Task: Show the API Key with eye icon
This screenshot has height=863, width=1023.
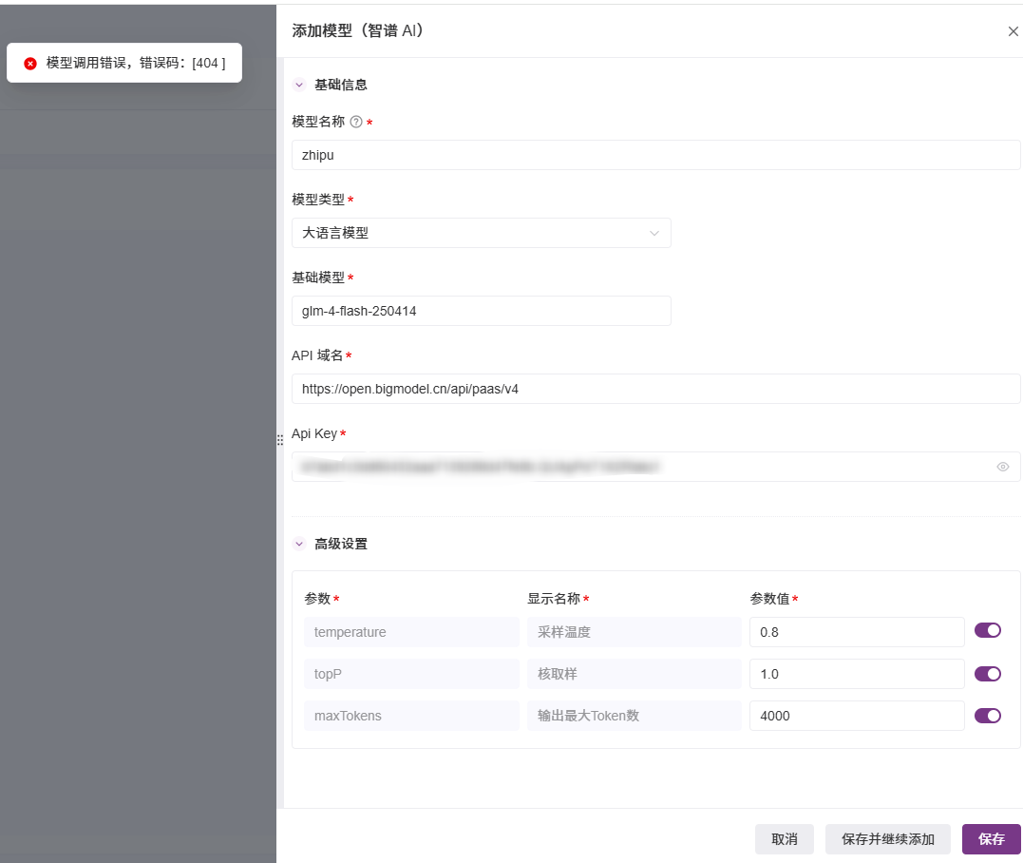Action: click(x=1002, y=467)
